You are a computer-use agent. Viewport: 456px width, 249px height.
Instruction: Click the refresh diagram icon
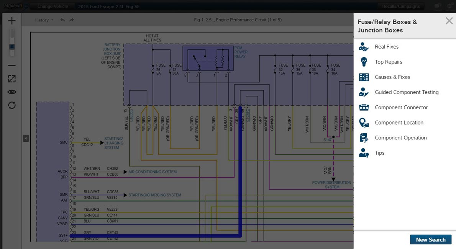(12, 105)
